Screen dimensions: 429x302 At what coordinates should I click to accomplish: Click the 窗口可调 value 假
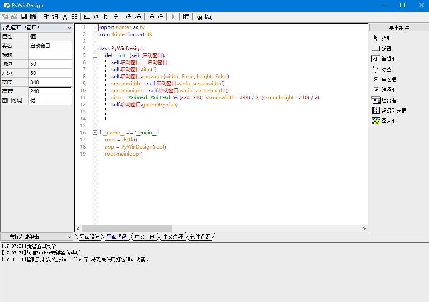point(51,100)
